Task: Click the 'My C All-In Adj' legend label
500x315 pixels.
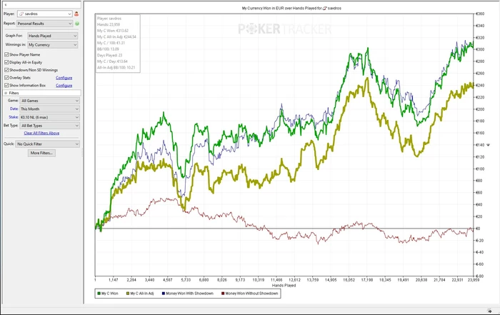Action: 142,294
